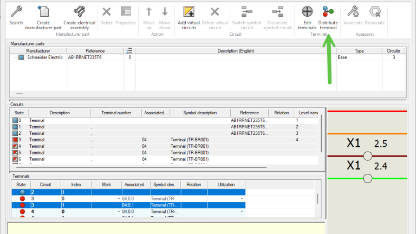Viewport: 416px width, 234px height.
Task: Sort by Circuits column header
Action: 393,51
